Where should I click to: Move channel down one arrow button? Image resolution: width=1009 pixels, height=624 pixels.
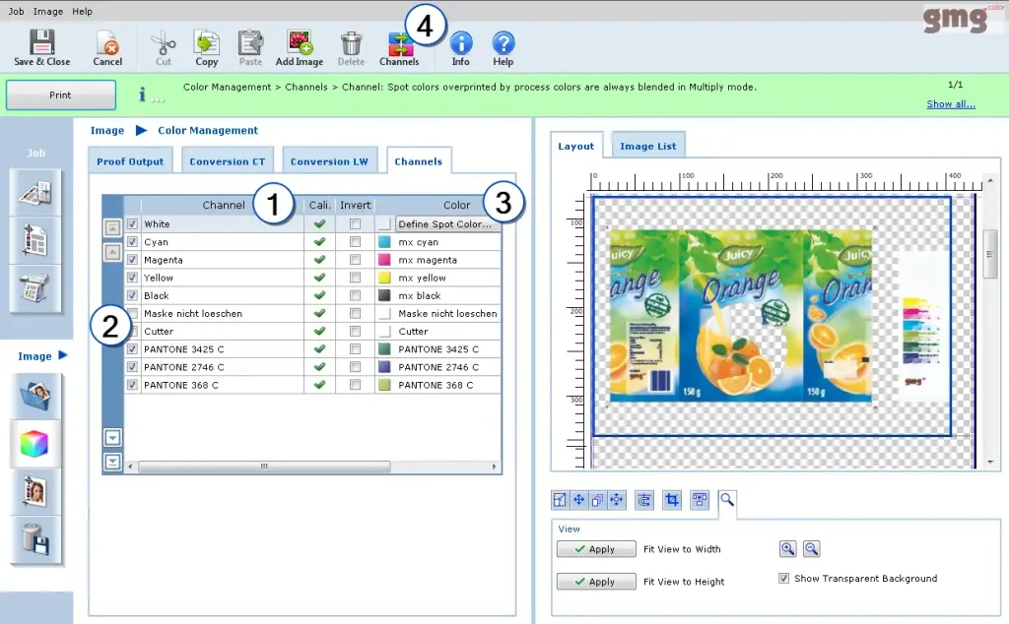point(112,438)
